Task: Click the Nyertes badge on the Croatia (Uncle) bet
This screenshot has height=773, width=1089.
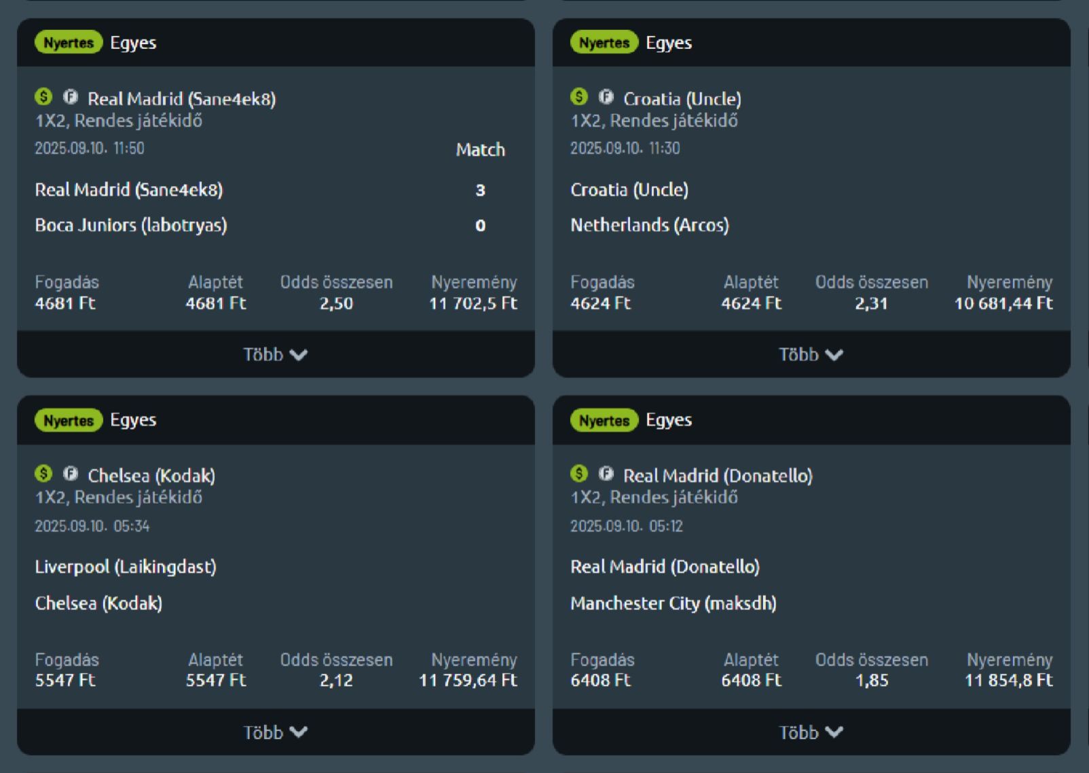Action: pos(604,43)
